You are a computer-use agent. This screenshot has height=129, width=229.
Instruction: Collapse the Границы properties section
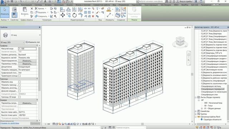[x=37, y=79]
